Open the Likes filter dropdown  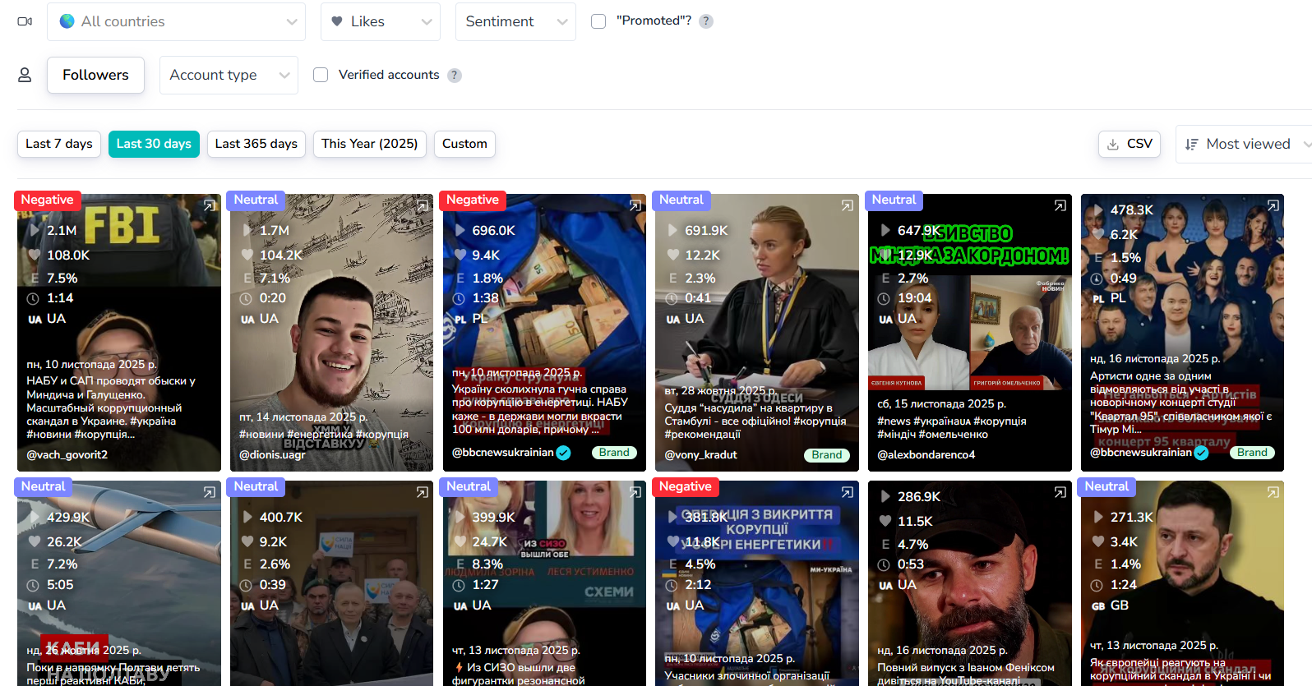tap(380, 21)
